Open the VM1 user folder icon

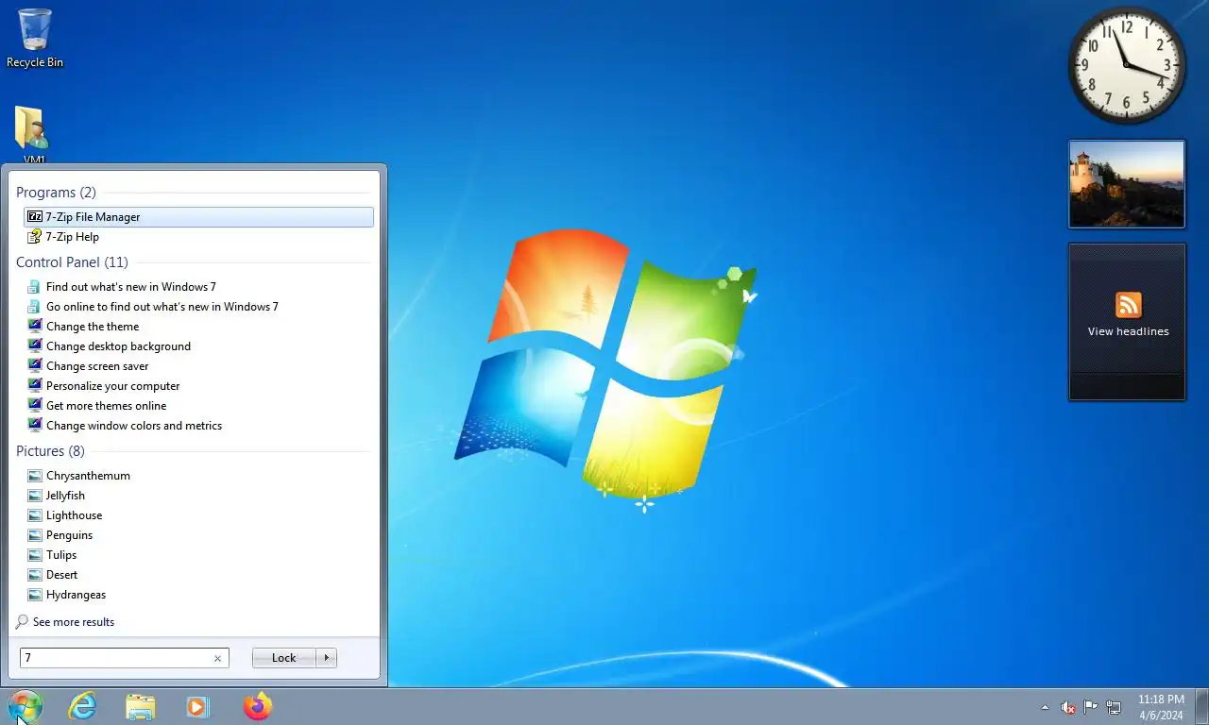click(34, 134)
